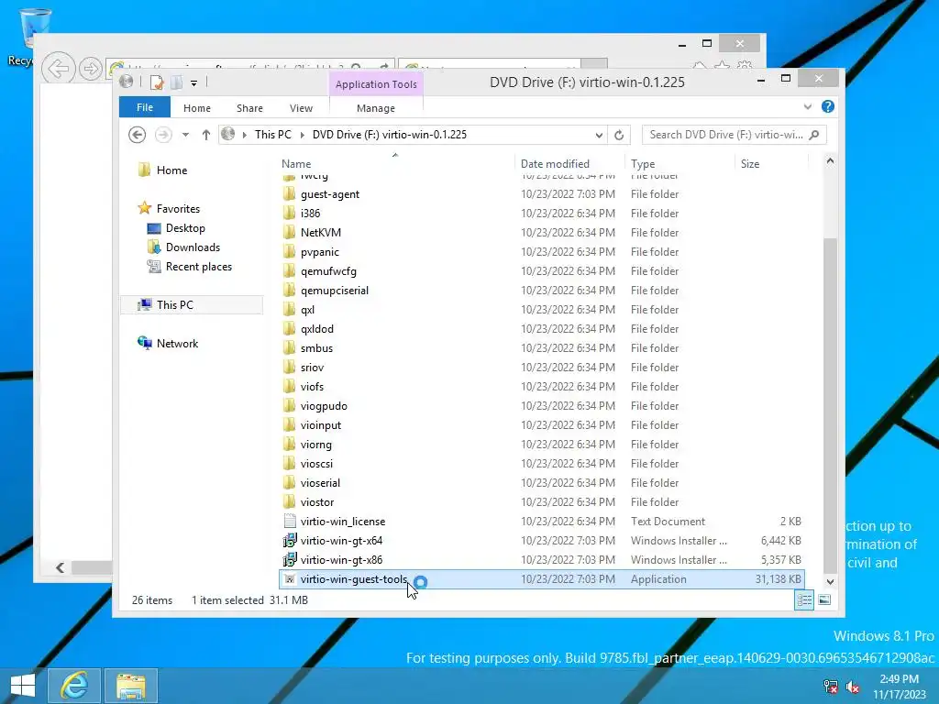Open the Windows Start button
This screenshot has height=704, width=939.
[x=23, y=686]
